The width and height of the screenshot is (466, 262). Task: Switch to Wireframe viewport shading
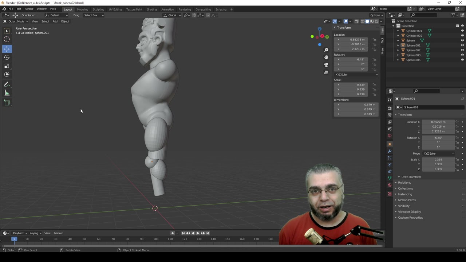click(x=363, y=21)
